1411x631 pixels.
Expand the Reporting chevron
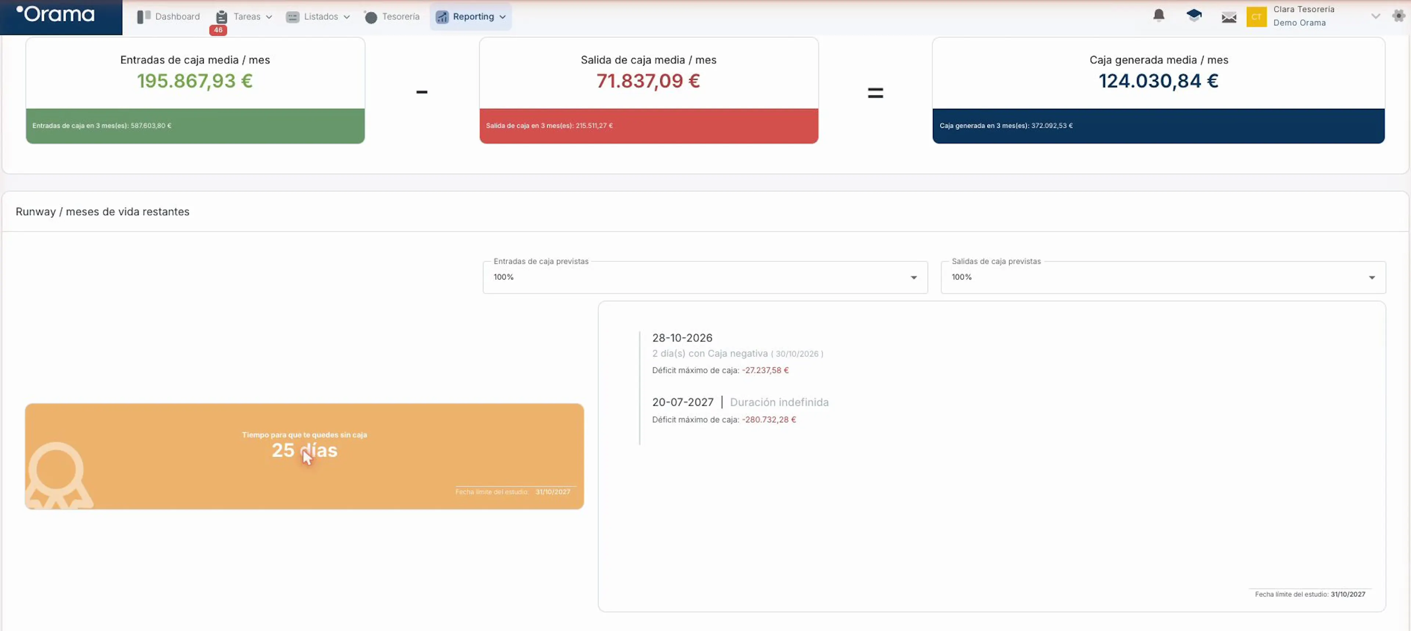tap(502, 17)
